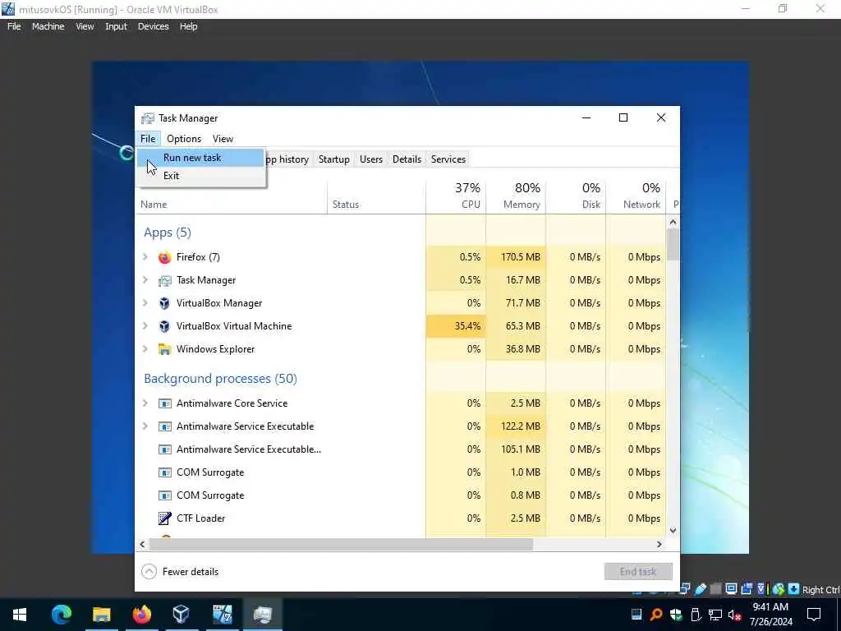Image resolution: width=841 pixels, height=631 pixels.
Task: Open Task Manager's View menu
Action: click(x=223, y=139)
